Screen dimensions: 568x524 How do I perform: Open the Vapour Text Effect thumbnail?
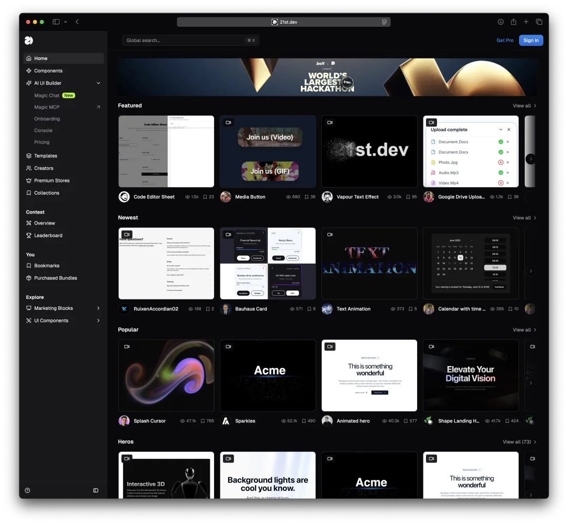pos(369,152)
